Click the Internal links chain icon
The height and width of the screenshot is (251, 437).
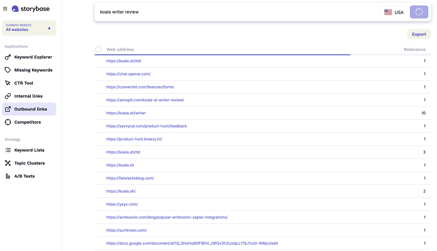[x=8, y=96]
